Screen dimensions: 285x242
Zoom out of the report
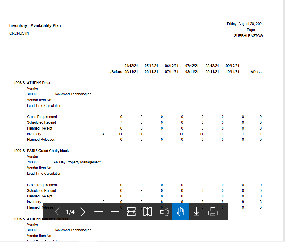pyautogui.click(x=99, y=212)
